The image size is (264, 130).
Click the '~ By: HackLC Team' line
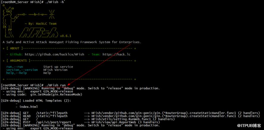(x=41, y=24)
